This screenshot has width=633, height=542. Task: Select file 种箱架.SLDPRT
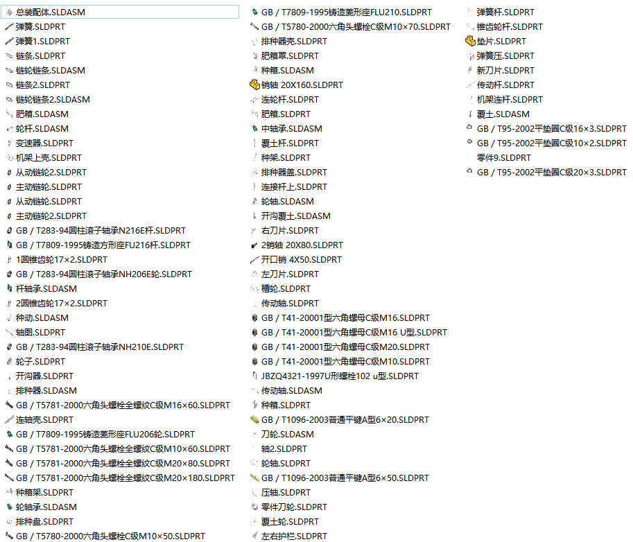44,492
